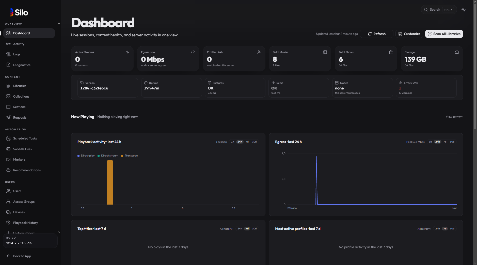The width and height of the screenshot is (477, 265).
Task: Go Back to App
Action: 19,256
